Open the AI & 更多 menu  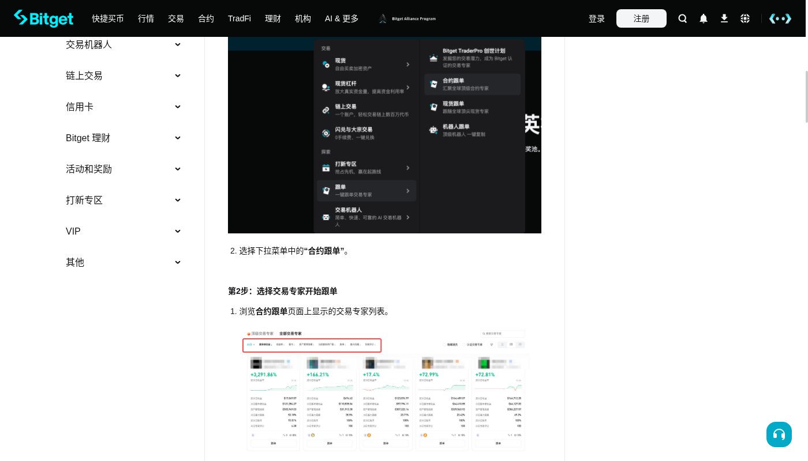point(342,18)
